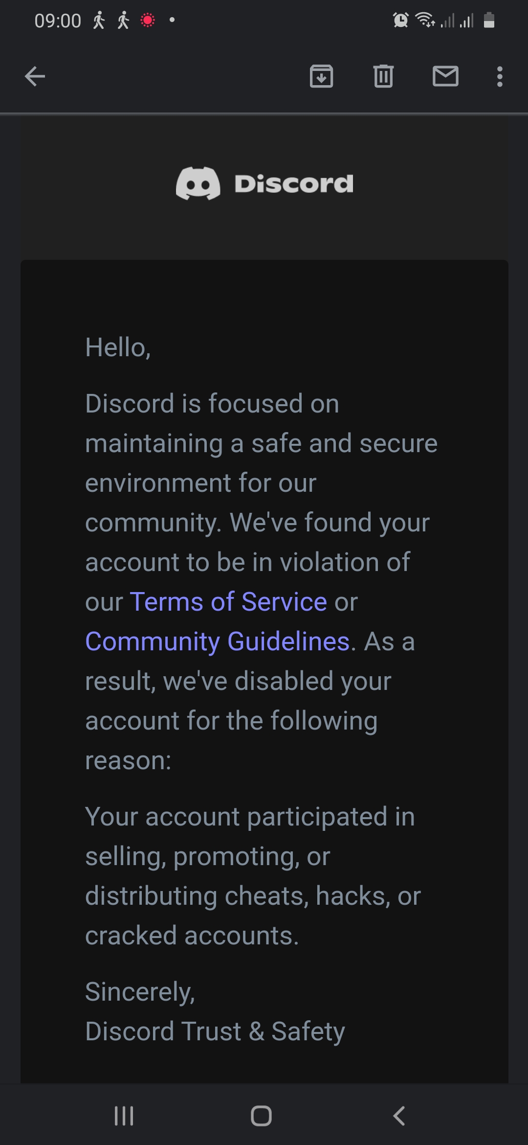
Task: Tap the account violation reason paragraph
Action: coord(253,876)
